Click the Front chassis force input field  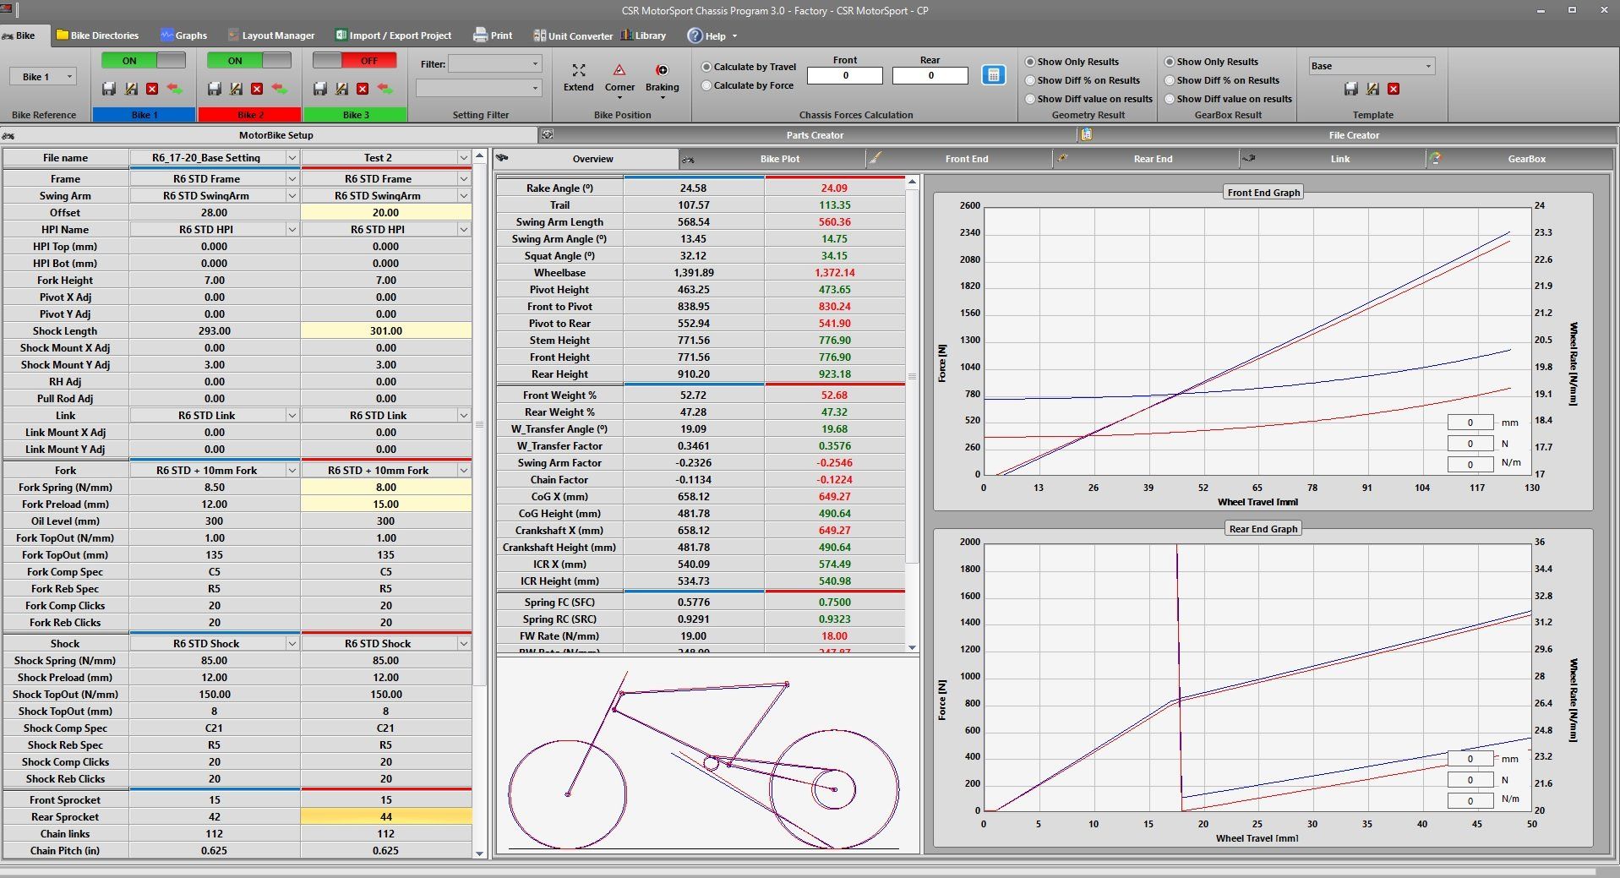tap(844, 76)
